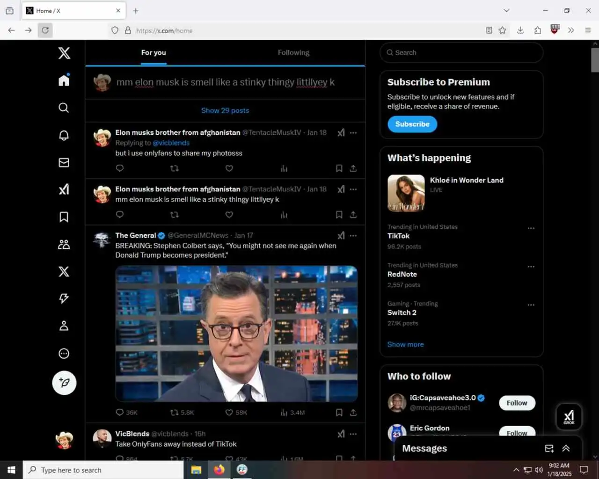Viewport: 599px width, 479px height.
Task: Open more options on onlyfans photosss post
Action: click(353, 133)
